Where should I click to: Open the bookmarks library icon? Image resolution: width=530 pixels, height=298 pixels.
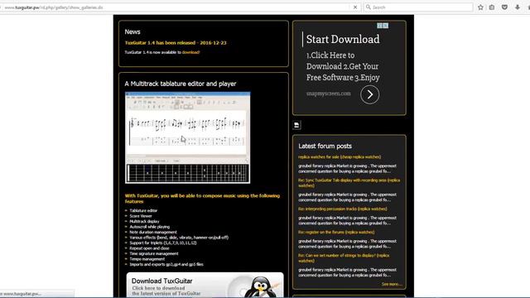point(492,7)
